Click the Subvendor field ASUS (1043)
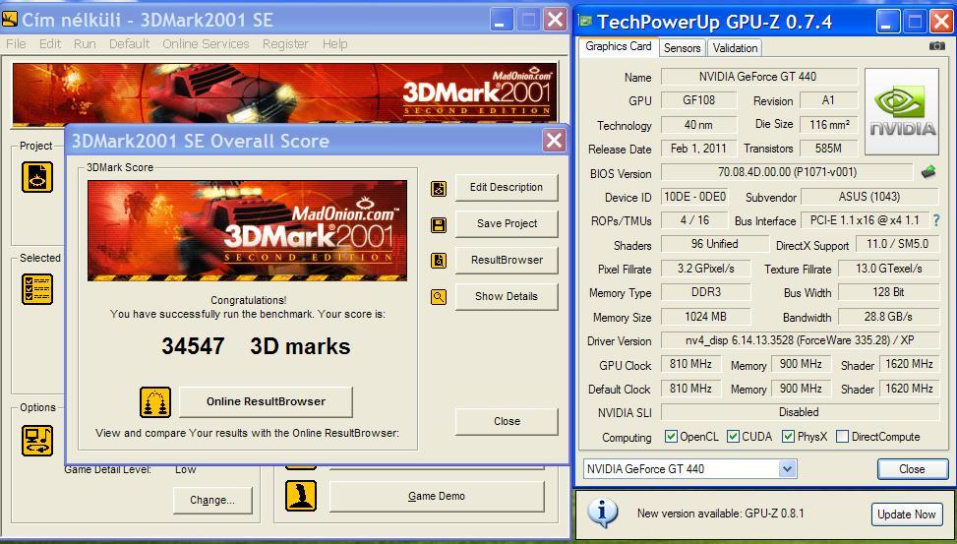The width and height of the screenshot is (957, 544). [869, 197]
